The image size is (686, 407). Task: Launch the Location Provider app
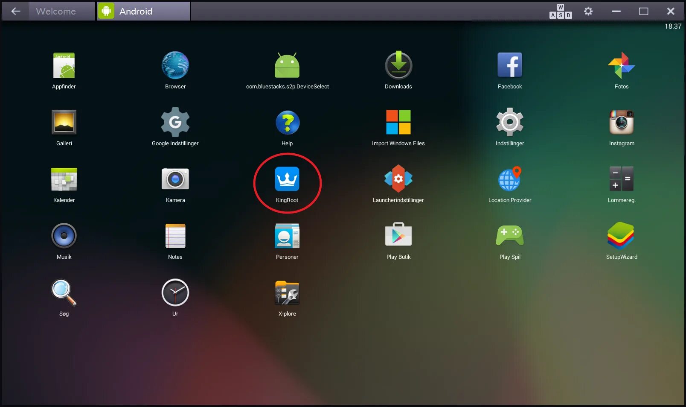click(510, 179)
